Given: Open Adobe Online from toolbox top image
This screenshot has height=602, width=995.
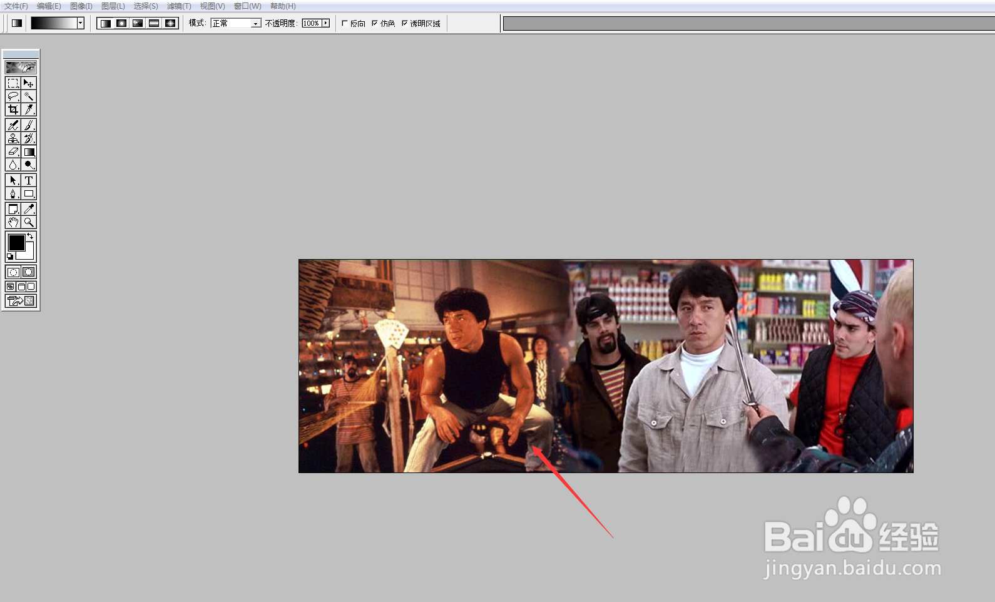Looking at the screenshot, I should 21,67.
